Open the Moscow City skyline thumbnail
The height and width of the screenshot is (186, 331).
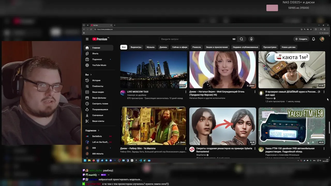click(154, 70)
